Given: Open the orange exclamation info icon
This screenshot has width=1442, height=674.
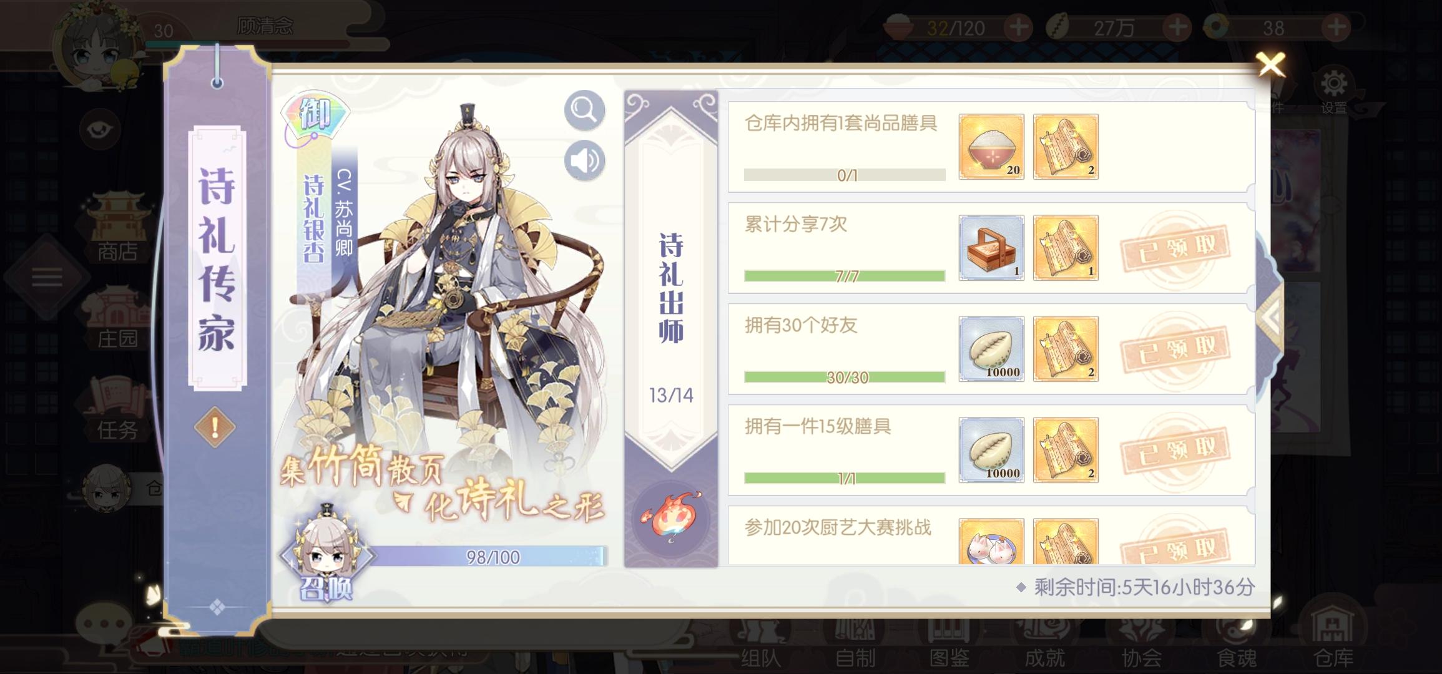Looking at the screenshot, I should coord(215,427).
